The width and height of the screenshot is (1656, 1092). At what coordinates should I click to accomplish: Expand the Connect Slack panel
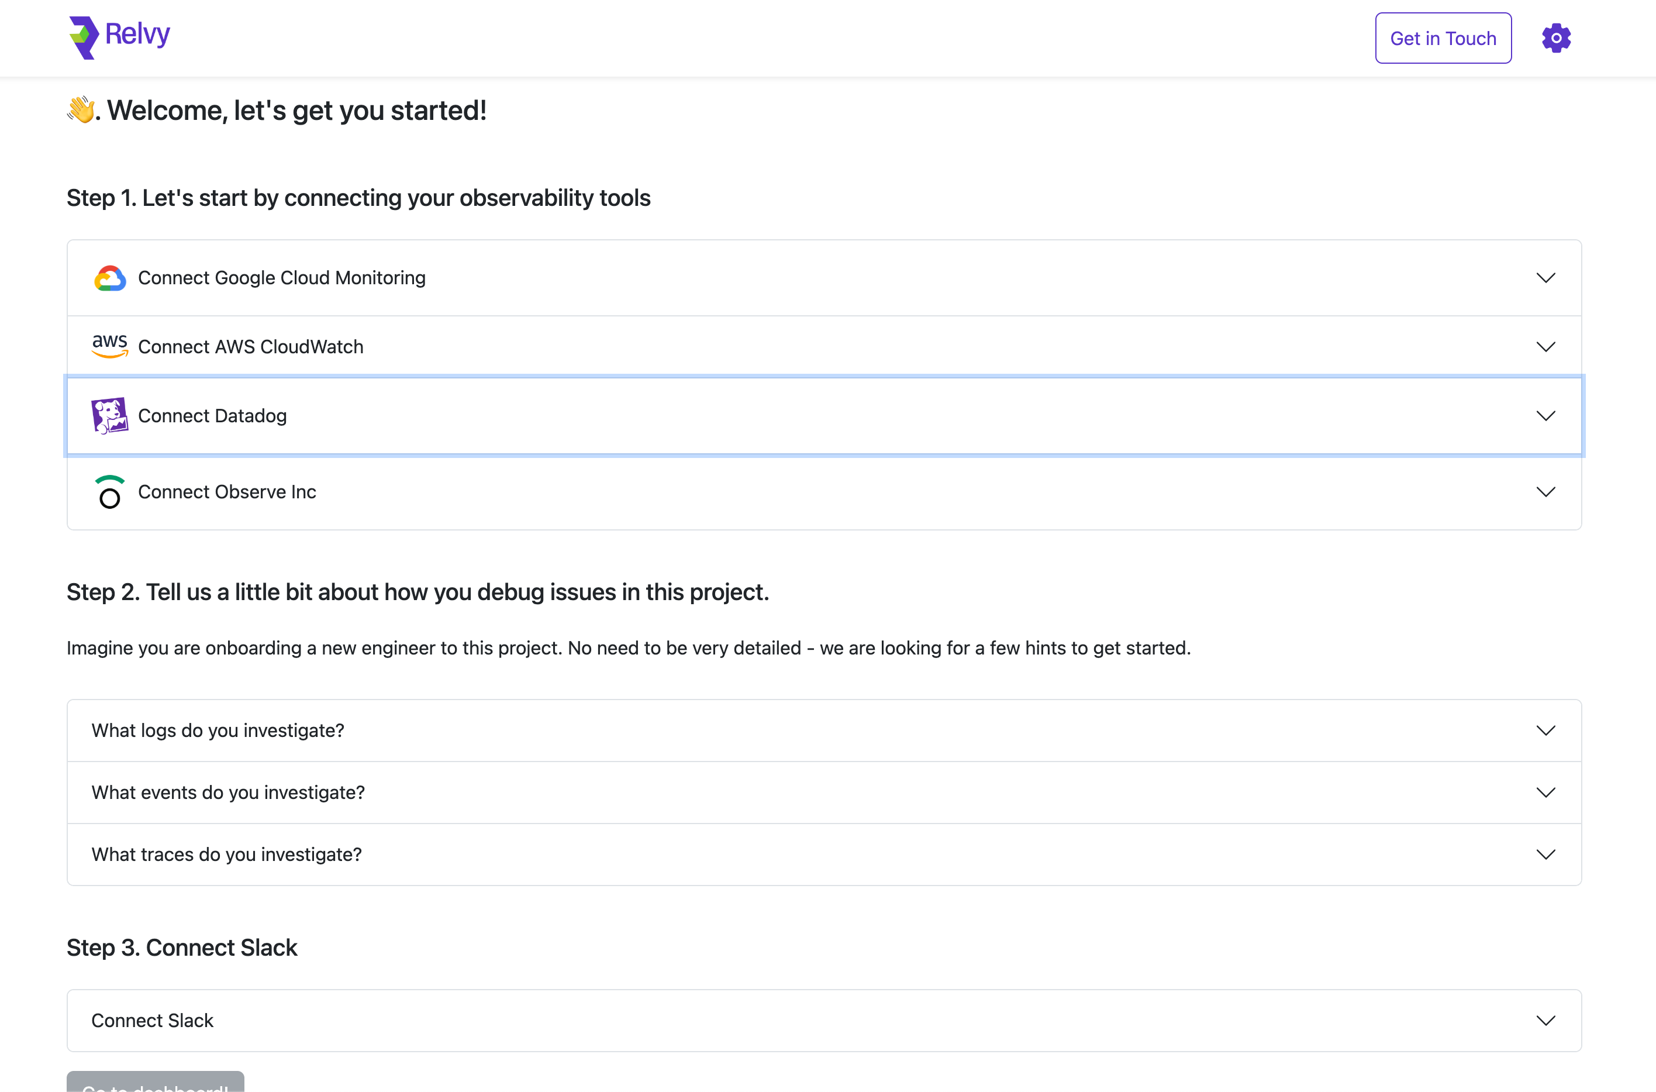click(1546, 1020)
